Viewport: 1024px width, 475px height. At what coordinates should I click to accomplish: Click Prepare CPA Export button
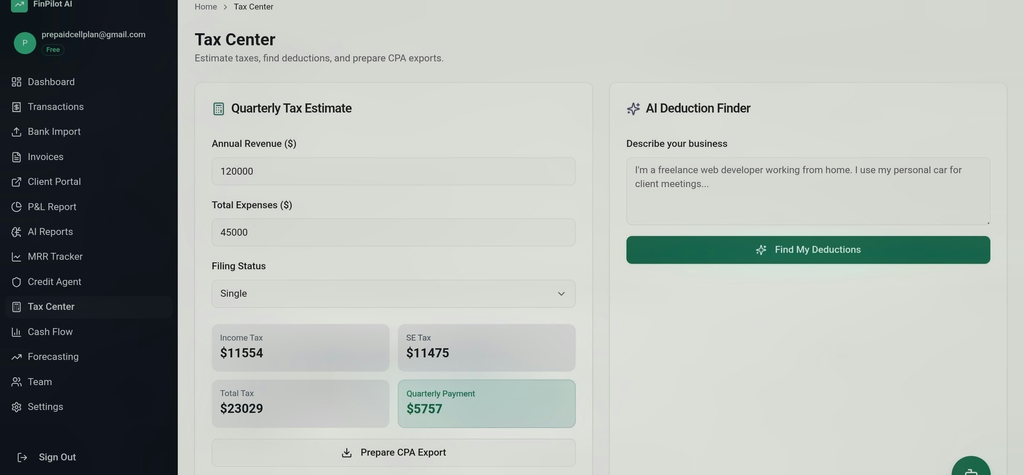coord(393,453)
